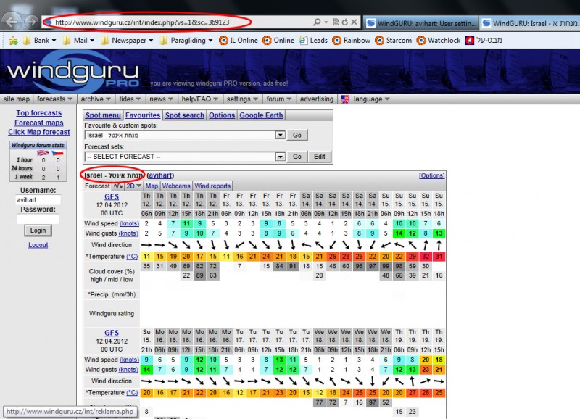580x419 pixels.
Task: Open the news menu
Action: point(161,99)
